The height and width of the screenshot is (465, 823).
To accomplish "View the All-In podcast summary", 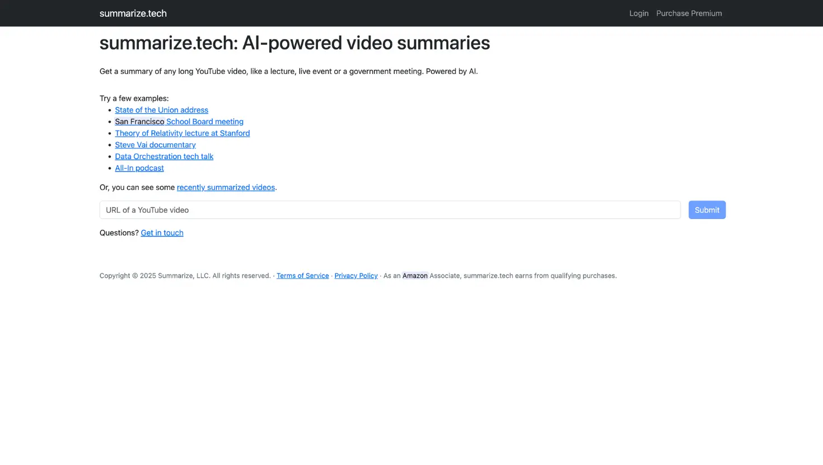I will [x=139, y=168].
